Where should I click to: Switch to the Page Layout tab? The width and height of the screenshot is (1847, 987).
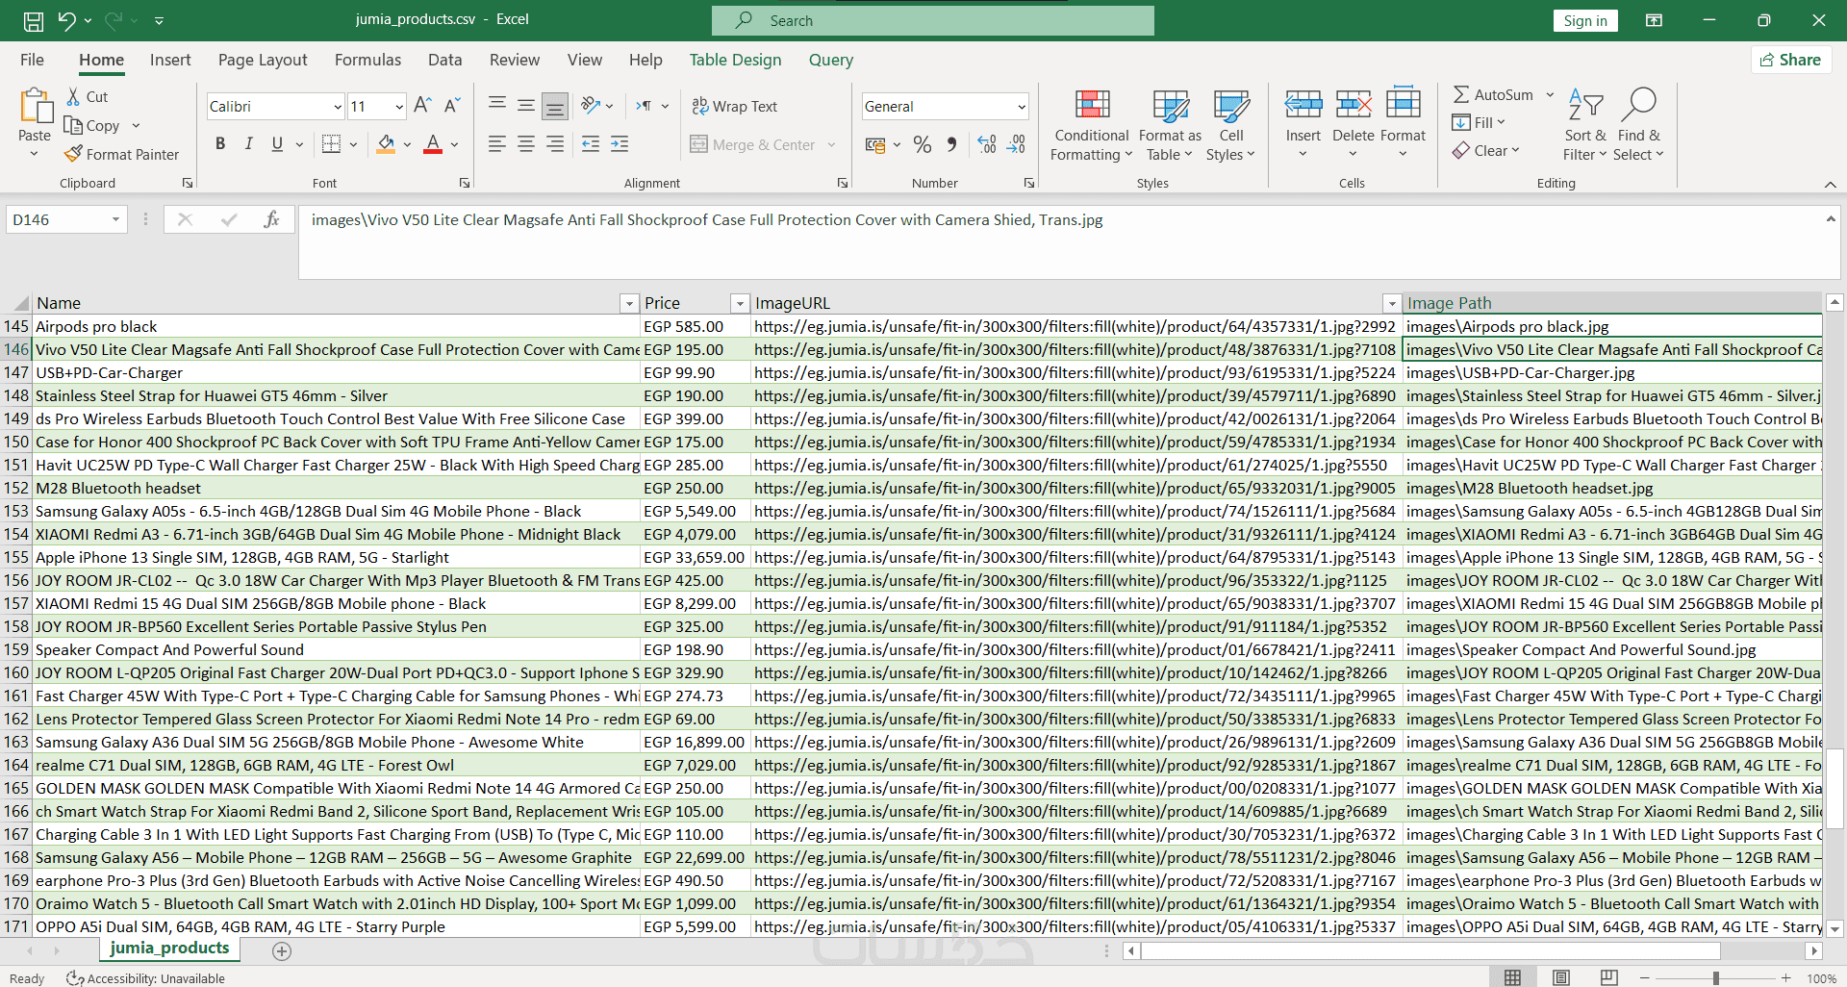pos(263,60)
